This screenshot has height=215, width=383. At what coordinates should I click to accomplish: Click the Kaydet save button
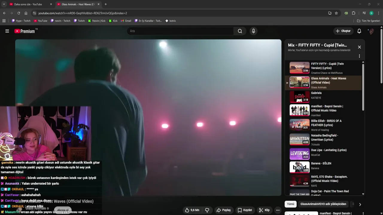pyautogui.click(x=245, y=210)
